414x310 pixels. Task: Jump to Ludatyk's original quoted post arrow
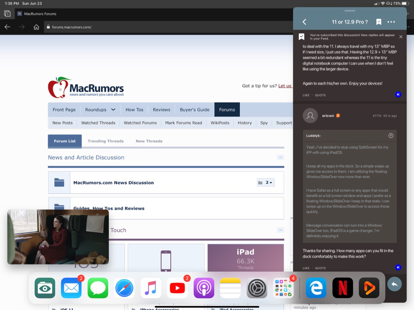(391, 135)
